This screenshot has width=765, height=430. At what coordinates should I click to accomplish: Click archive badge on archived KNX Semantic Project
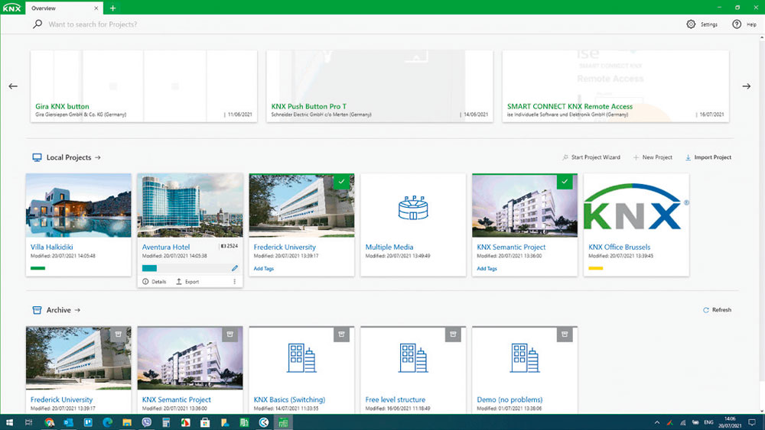(x=229, y=335)
